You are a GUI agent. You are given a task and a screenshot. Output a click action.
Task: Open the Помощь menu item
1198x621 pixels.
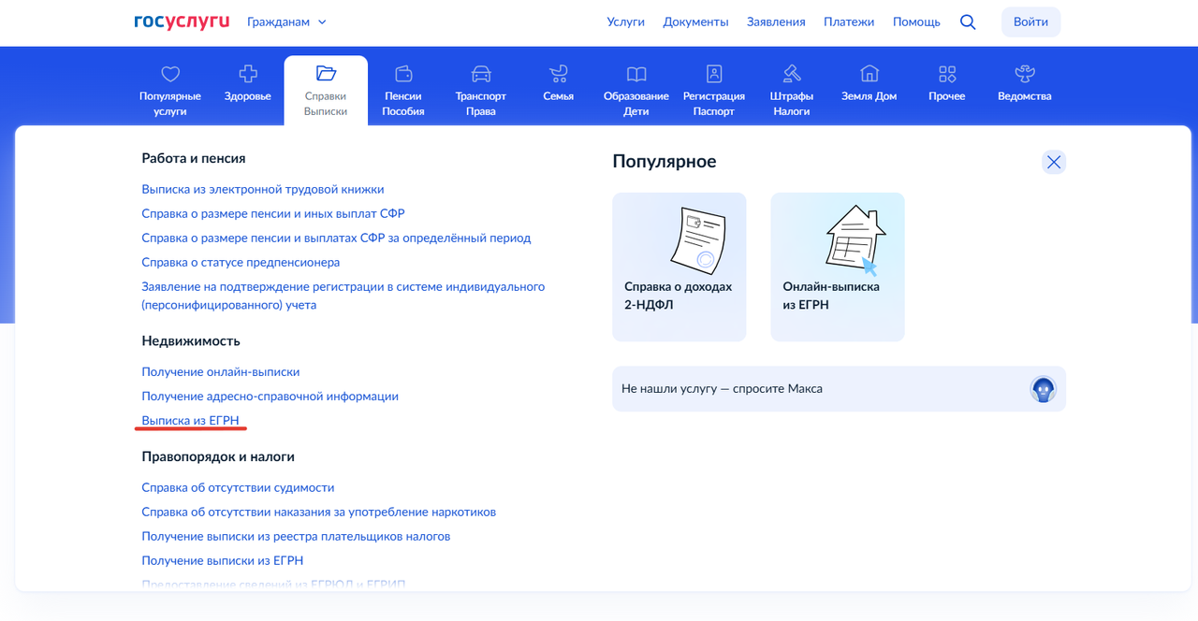coord(916,22)
